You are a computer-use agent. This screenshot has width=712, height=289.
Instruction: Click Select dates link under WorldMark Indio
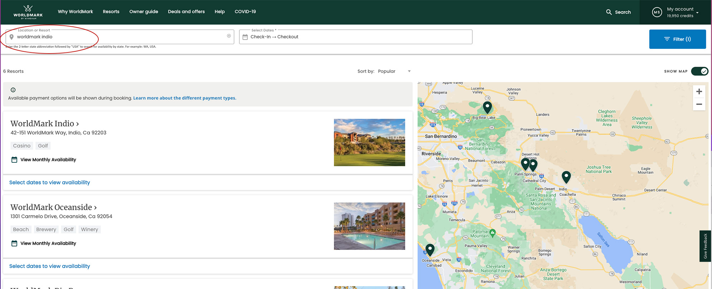(x=49, y=182)
